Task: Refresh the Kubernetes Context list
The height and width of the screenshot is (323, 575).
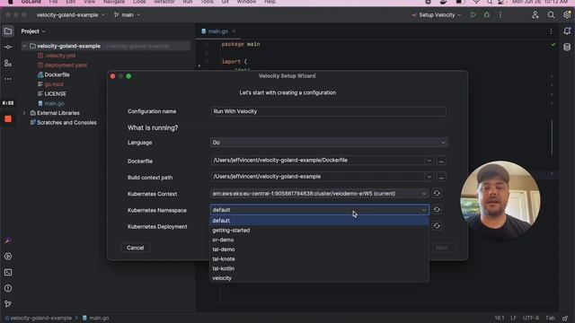Action: point(437,194)
